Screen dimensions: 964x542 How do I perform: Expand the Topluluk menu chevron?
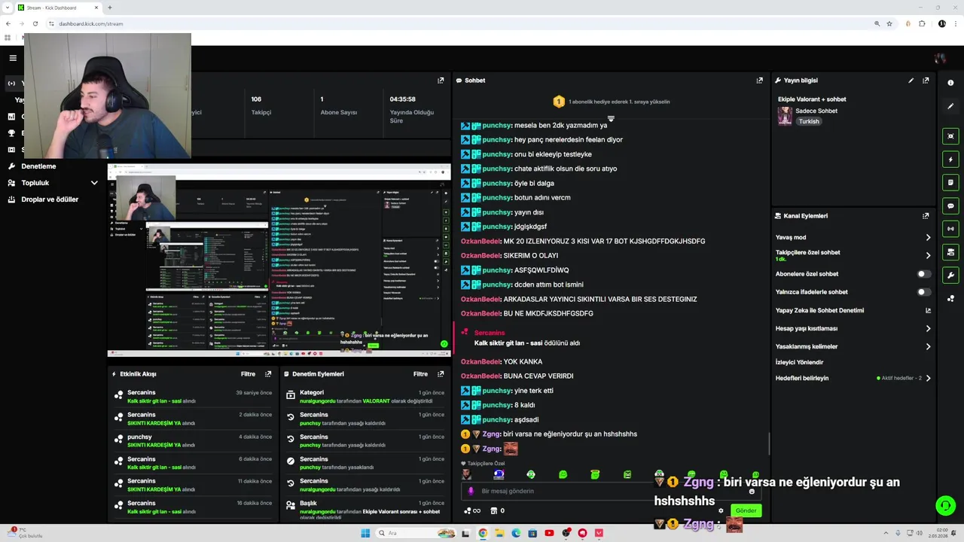94,183
